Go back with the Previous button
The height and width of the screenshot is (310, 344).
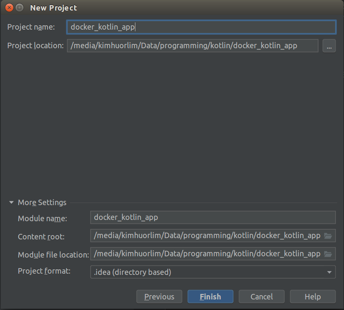159,296
